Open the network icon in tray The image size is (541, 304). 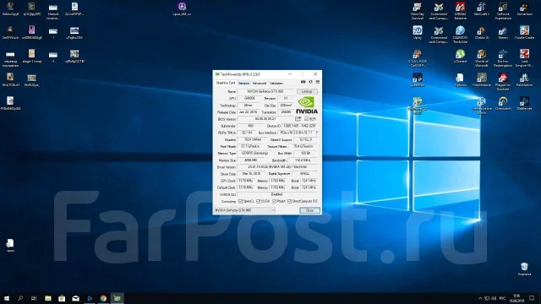pos(487,298)
